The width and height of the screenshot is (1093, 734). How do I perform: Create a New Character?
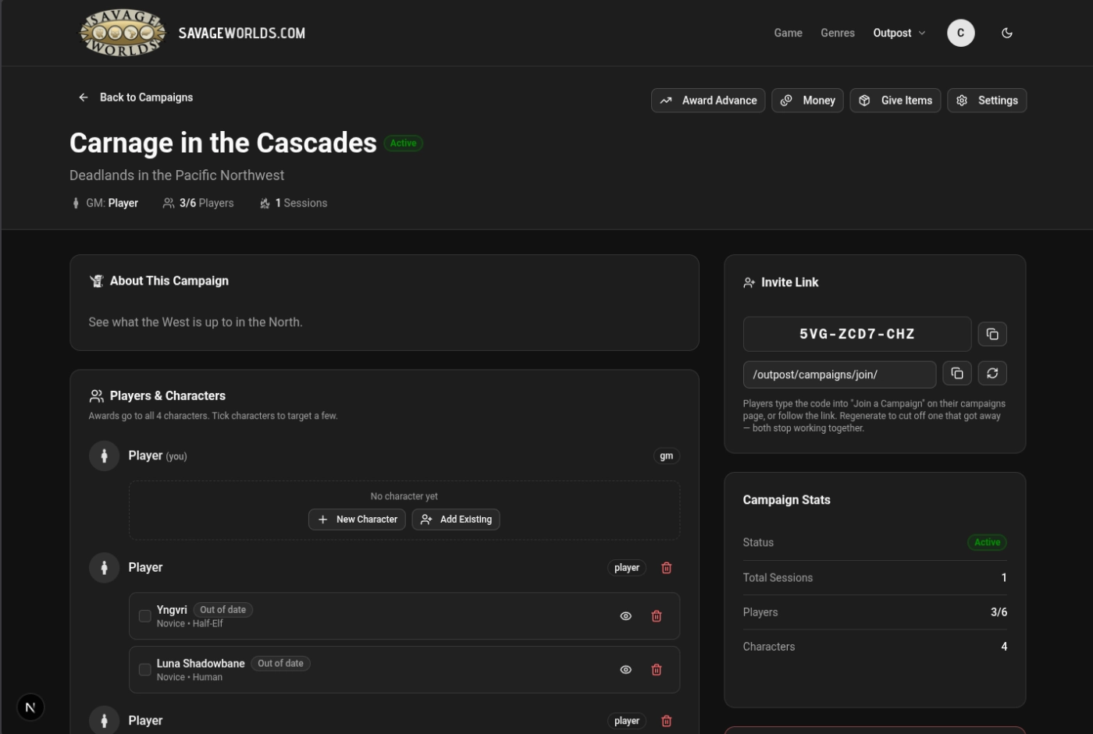point(357,519)
